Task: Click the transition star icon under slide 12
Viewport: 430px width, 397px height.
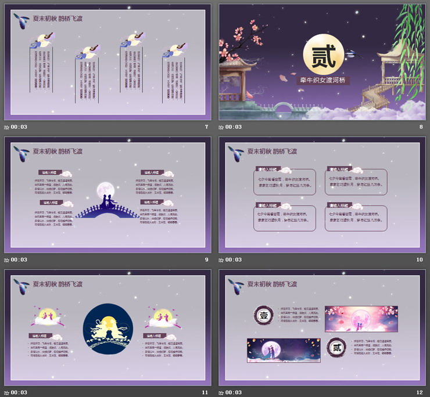Action: coord(221,392)
